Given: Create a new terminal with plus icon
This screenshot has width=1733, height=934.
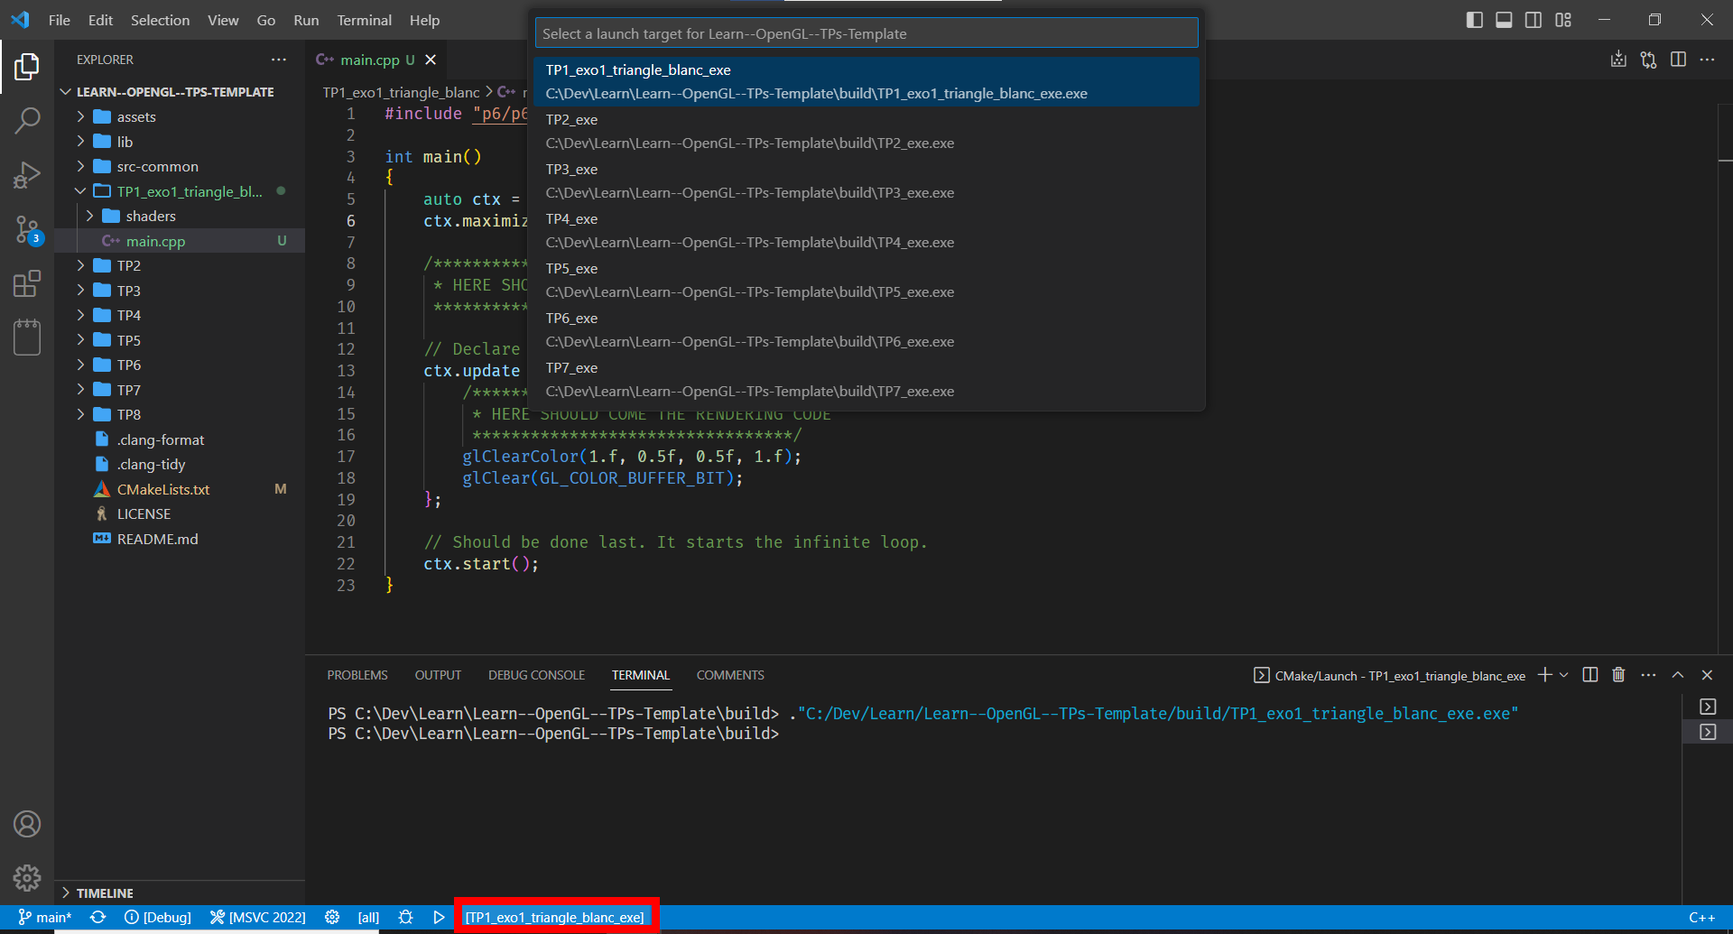Looking at the screenshot, I should (x=1544, y=675).
